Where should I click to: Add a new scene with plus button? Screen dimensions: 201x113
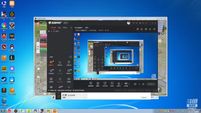pos(71,28)
